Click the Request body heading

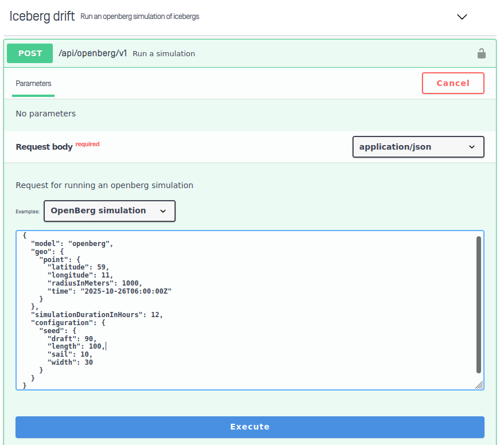[44, 147]
